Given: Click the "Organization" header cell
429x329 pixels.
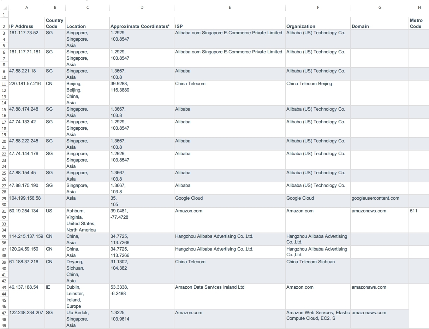Looking at the screenshot, I should tap(318, 23).
